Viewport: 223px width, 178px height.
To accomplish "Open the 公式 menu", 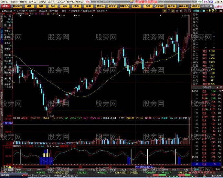I will (51, 2).
